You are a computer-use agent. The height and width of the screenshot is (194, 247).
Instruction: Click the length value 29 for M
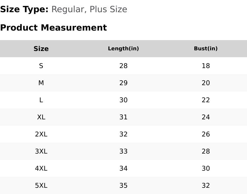pyautogui.click(x=123, y=83)
